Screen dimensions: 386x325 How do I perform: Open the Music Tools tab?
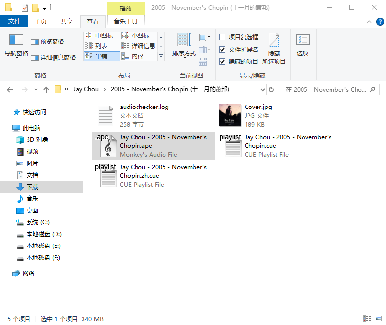pos(126,22)
